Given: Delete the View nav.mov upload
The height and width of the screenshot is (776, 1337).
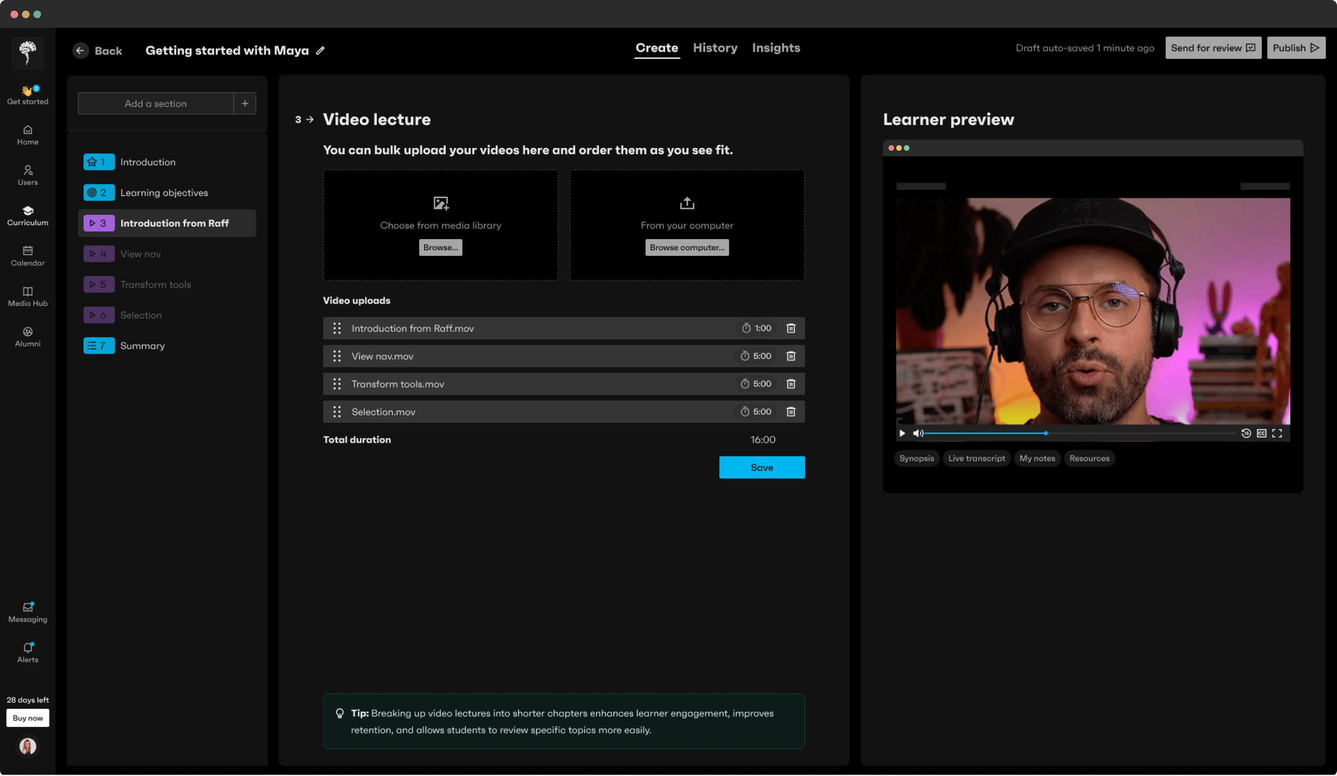Looking at the screenshot, I should [790, 356].
